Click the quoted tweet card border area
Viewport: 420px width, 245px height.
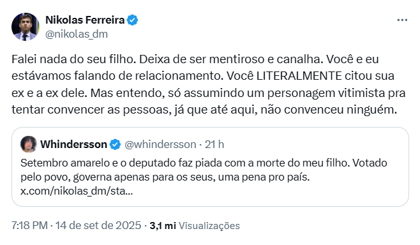click(x=210, y=167)
